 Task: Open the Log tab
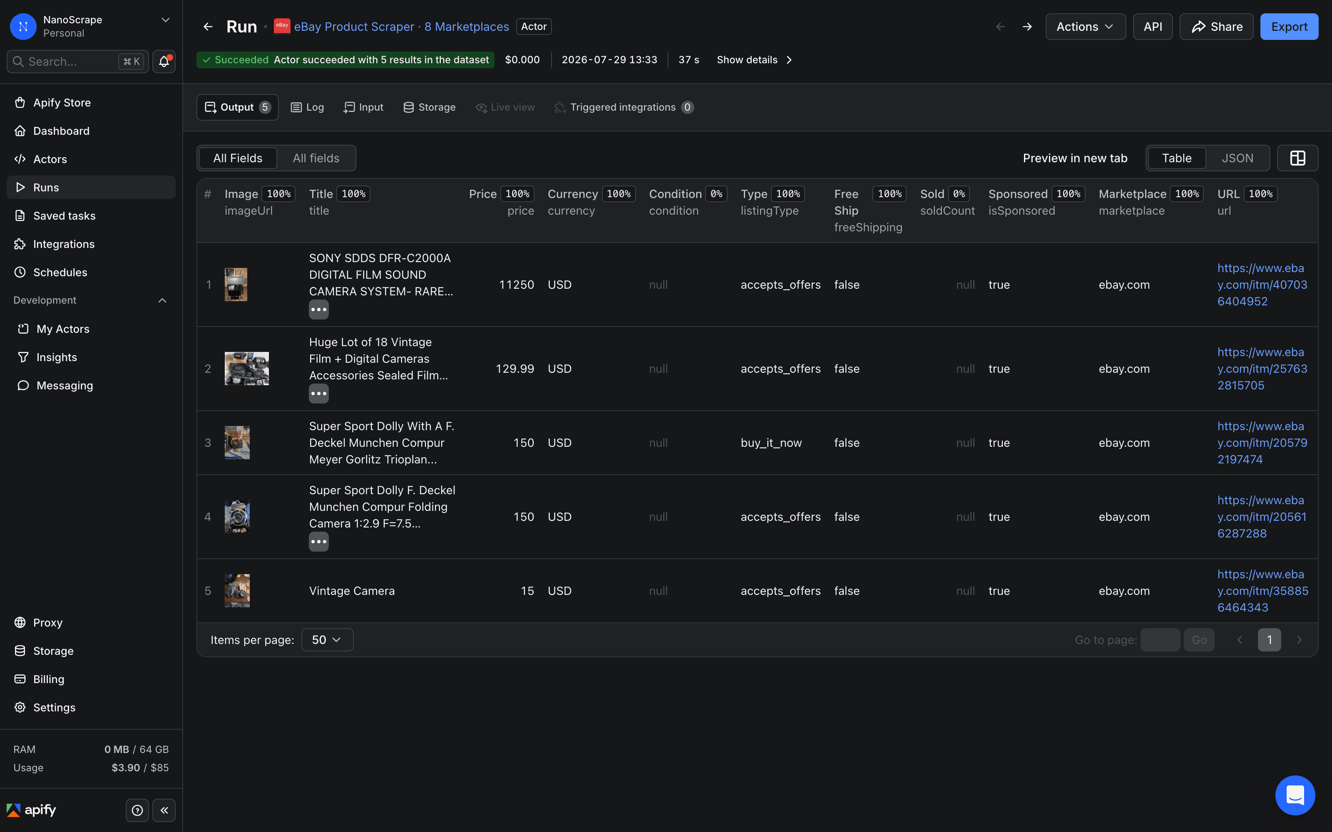point(308,107)
